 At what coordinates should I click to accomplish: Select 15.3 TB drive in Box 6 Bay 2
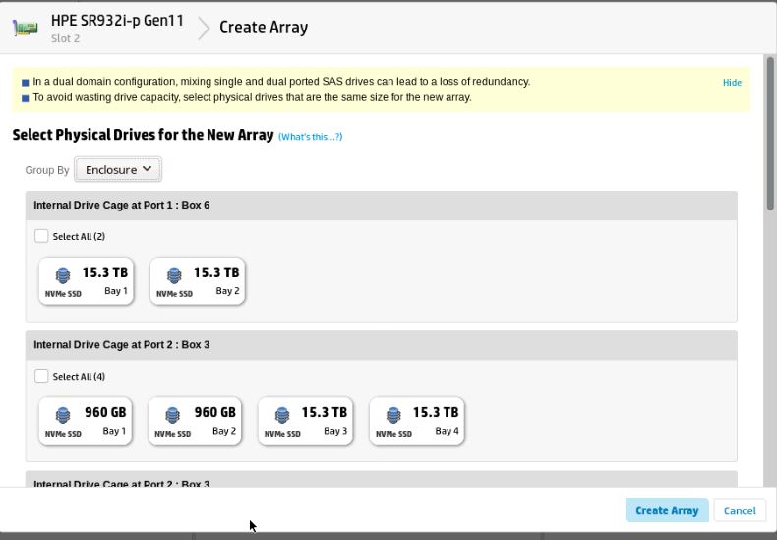(197, 281)
